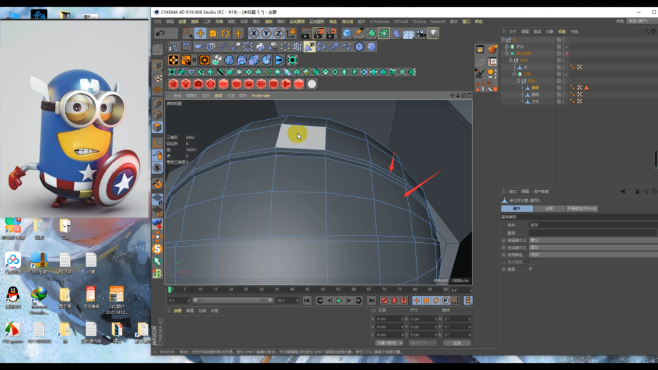Screen dimensions: 658x370
Task: Click the Texture mode checkered cube icon
Action: point(157,77)
